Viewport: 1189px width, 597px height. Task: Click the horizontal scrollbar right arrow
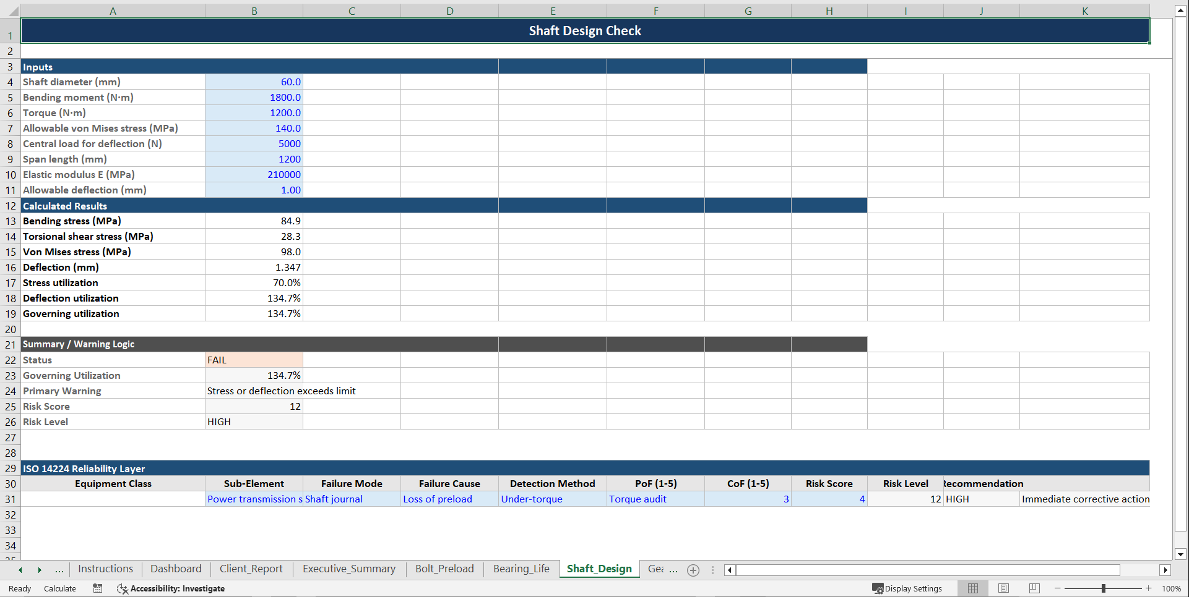click(1165, 570)
